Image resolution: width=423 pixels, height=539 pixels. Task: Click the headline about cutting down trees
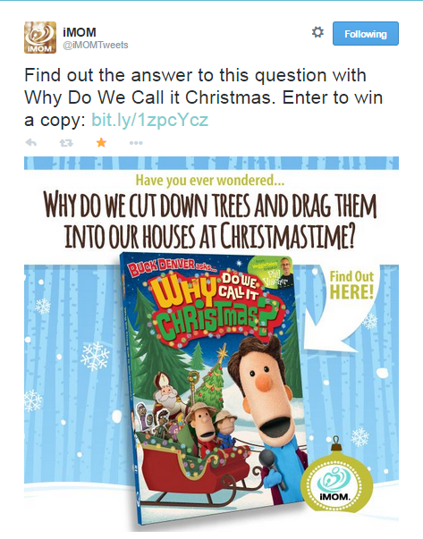coord(210,222)
